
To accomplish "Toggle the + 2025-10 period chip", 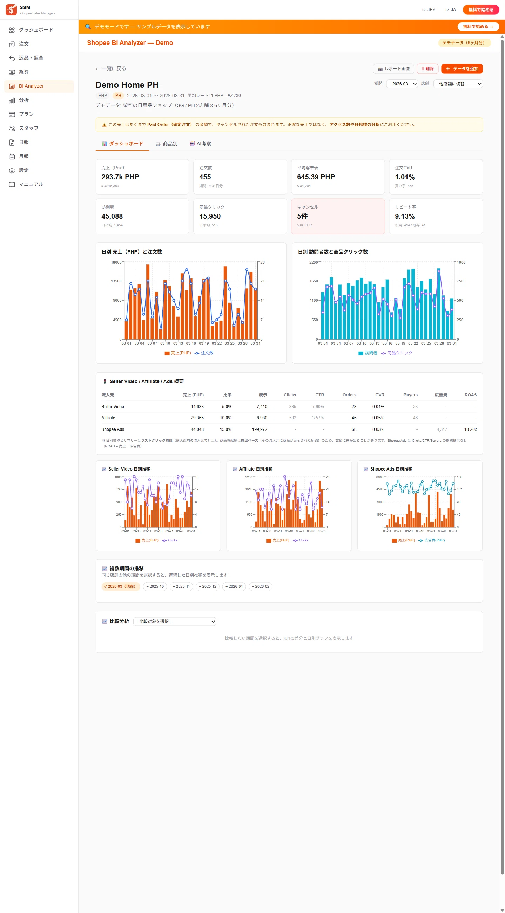I will tap(155, 586).
